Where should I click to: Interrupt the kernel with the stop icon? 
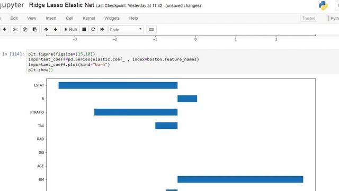(84, 29)
